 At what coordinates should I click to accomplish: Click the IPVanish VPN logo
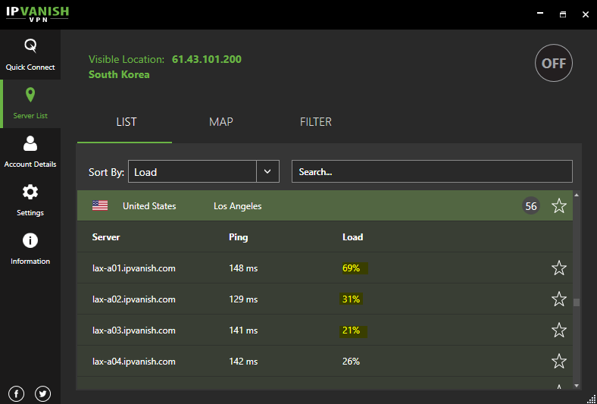point(37,14)
